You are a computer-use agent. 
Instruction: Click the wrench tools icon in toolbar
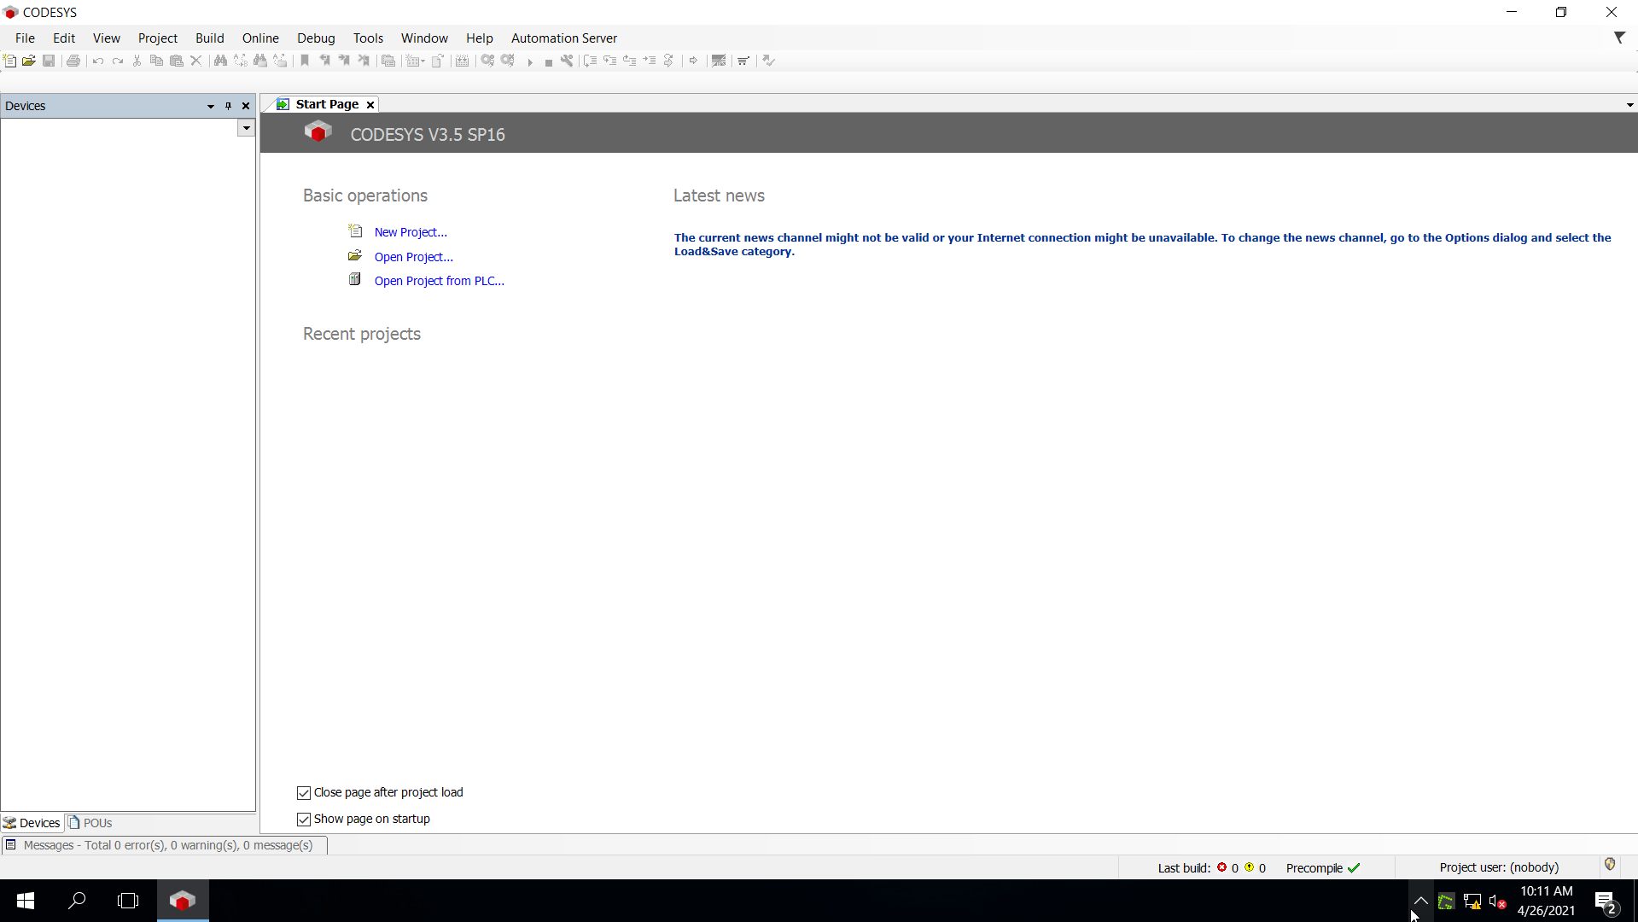567,61
